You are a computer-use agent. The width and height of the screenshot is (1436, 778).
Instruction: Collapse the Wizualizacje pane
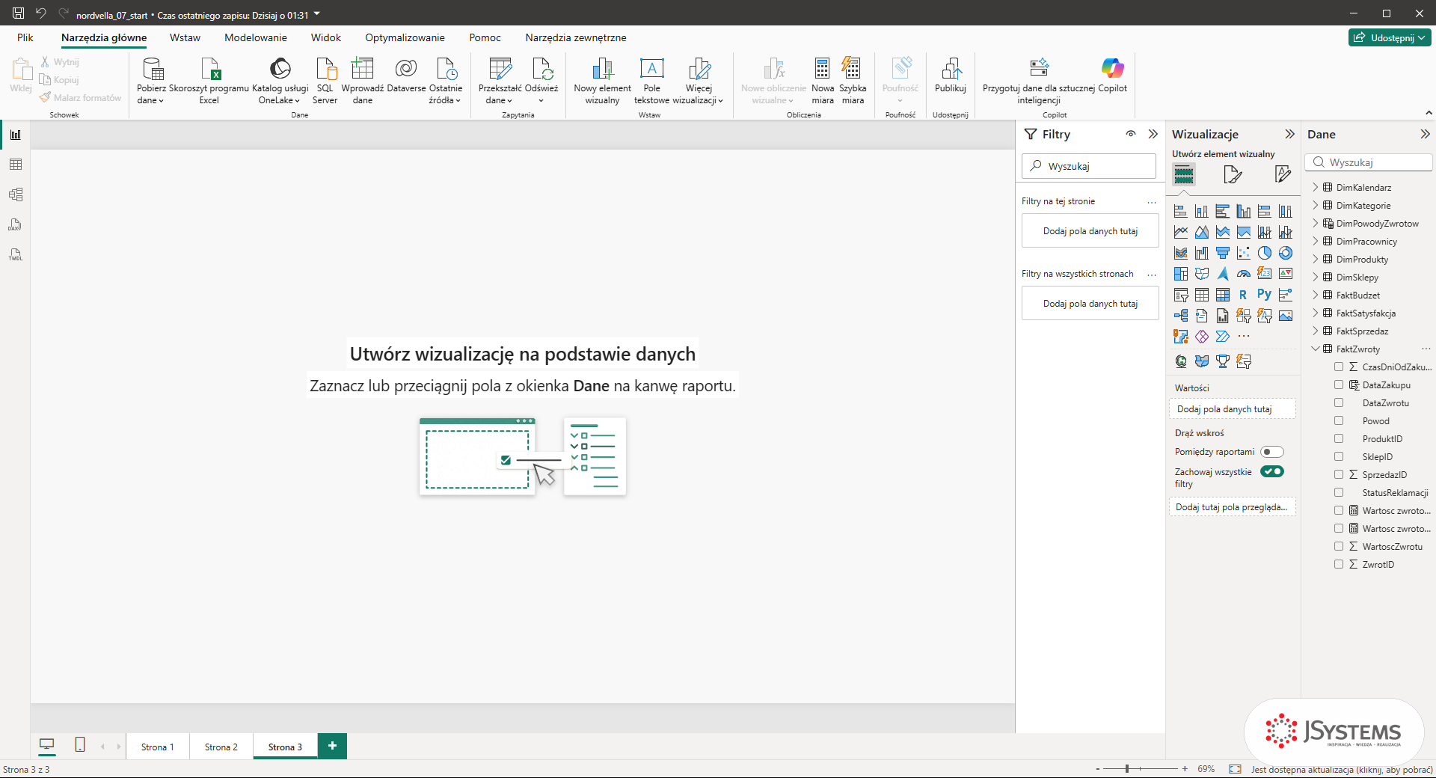1289,134
